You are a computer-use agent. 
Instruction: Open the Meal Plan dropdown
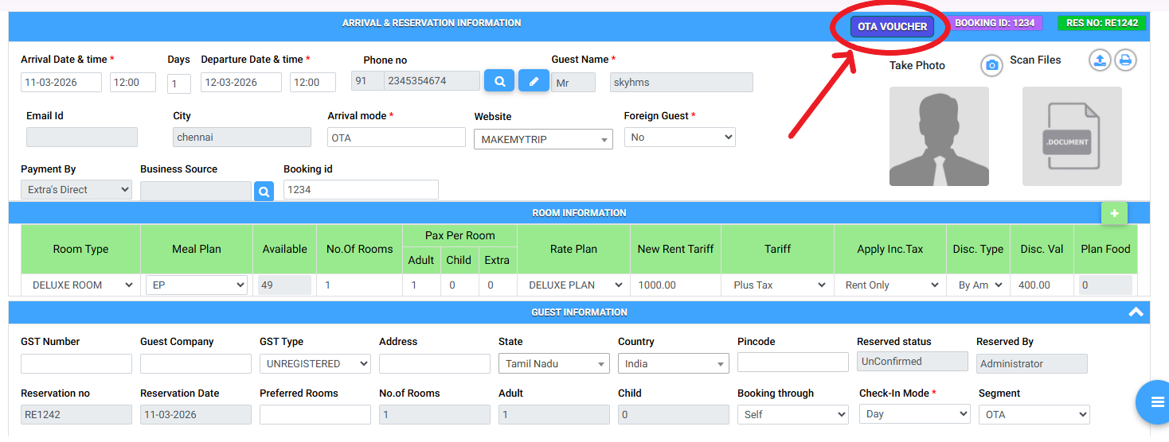(196, 285)
